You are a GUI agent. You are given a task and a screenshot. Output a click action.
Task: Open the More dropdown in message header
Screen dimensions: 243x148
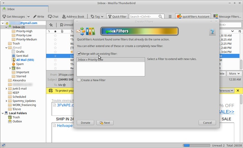(x=234, y=74)
